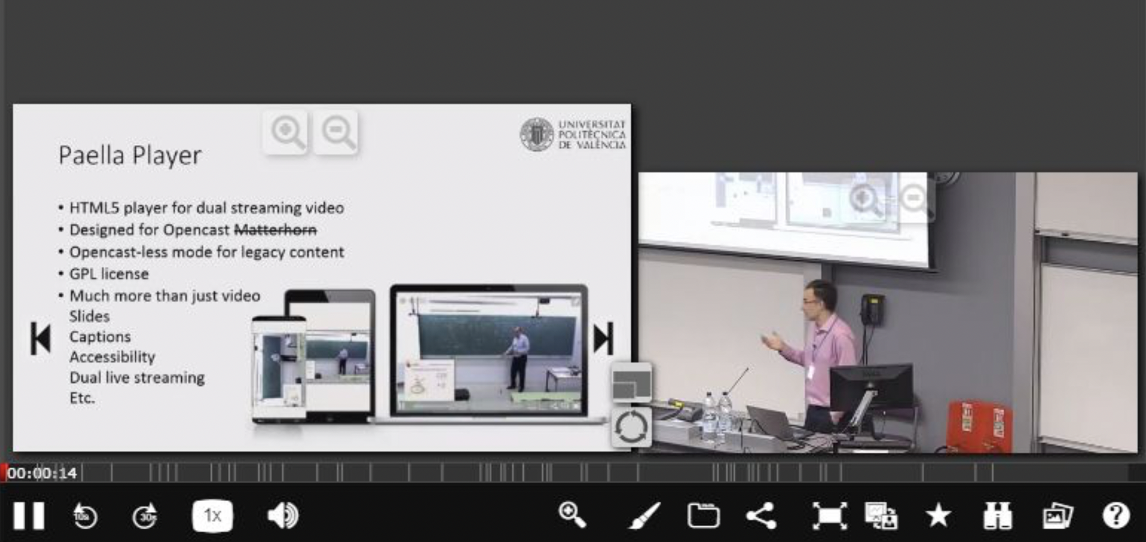
Task: Swap video positions with rotate icon
Action: (631, 427)
